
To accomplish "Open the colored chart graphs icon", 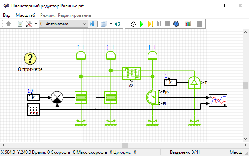I will pos(187,24).
